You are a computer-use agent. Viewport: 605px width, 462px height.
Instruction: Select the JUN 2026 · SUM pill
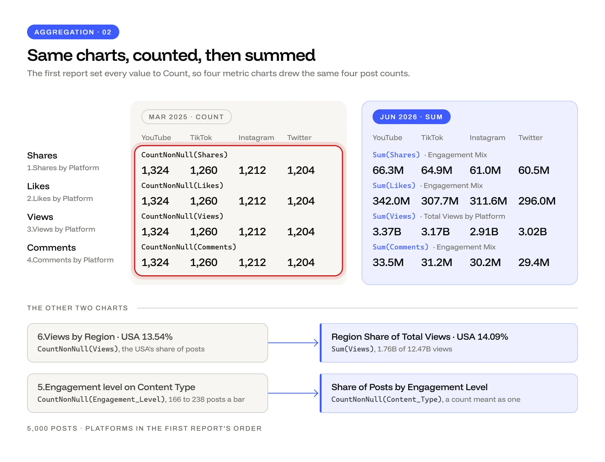pyautogui.click(x=411, y=117)
